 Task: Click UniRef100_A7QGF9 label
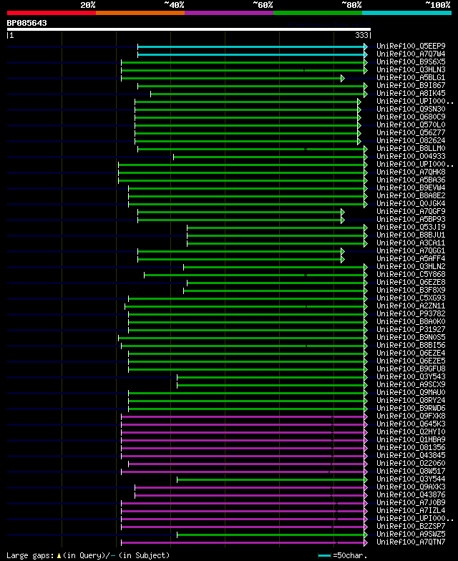[x=411, y=212]
